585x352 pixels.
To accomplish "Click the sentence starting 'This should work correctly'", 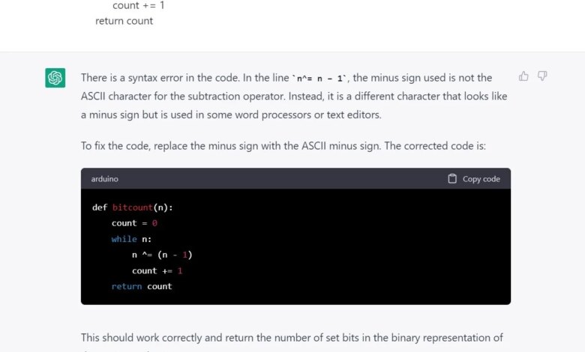I will coord(292,338).
